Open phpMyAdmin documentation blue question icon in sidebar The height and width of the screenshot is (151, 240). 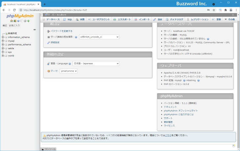pyautogui.click(x=18, y=21)
